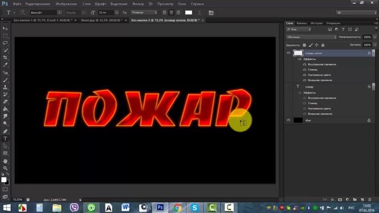
Task: Select the Dodge tool
Action: coord(5,124)
